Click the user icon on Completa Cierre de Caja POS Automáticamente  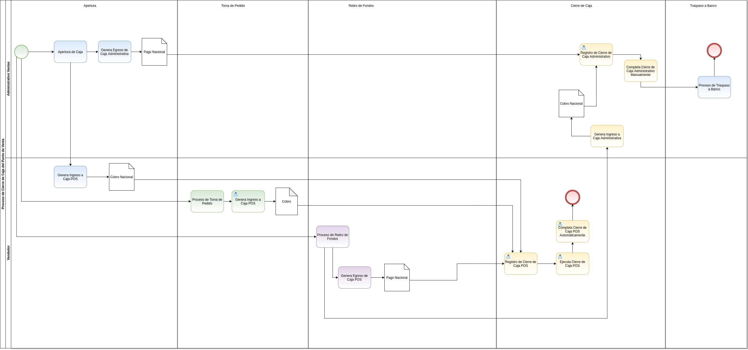click(x=560, y=224)
